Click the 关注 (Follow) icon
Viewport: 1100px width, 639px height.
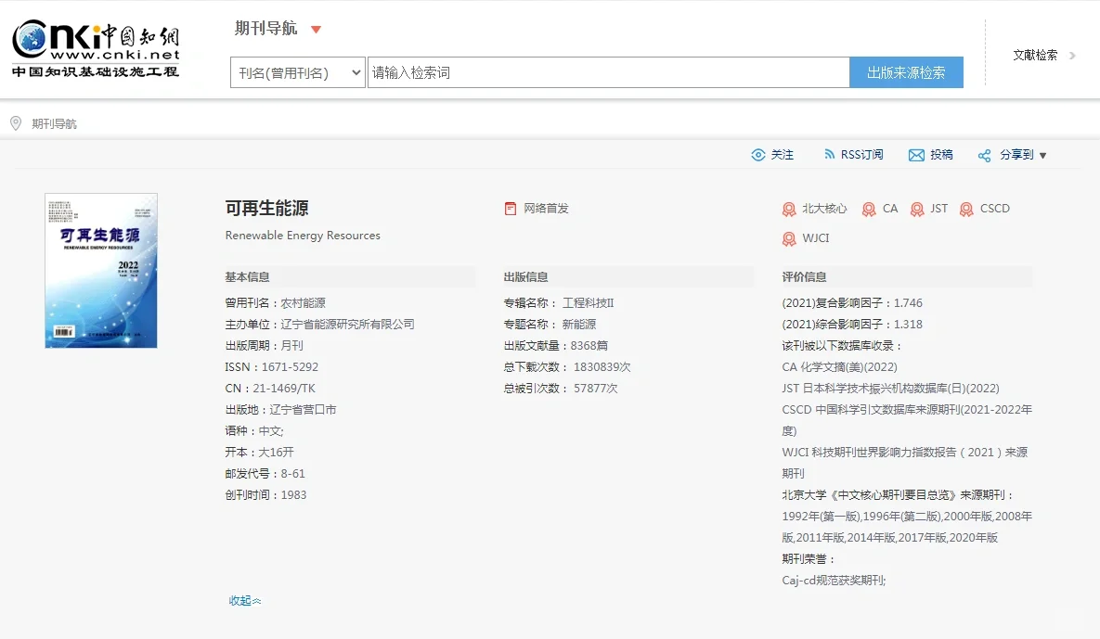point(760,155)
